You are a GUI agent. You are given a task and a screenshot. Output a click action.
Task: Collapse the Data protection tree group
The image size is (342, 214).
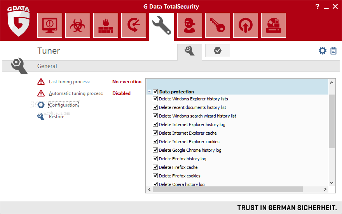click(149, 92)
